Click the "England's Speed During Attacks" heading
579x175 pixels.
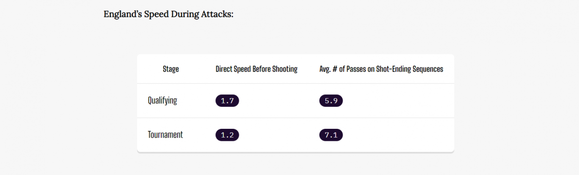click(x=168, y=14)
